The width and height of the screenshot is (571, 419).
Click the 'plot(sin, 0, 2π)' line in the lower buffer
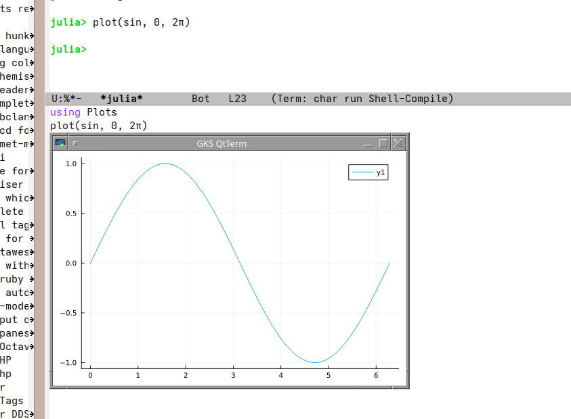(x=99, y=126)
